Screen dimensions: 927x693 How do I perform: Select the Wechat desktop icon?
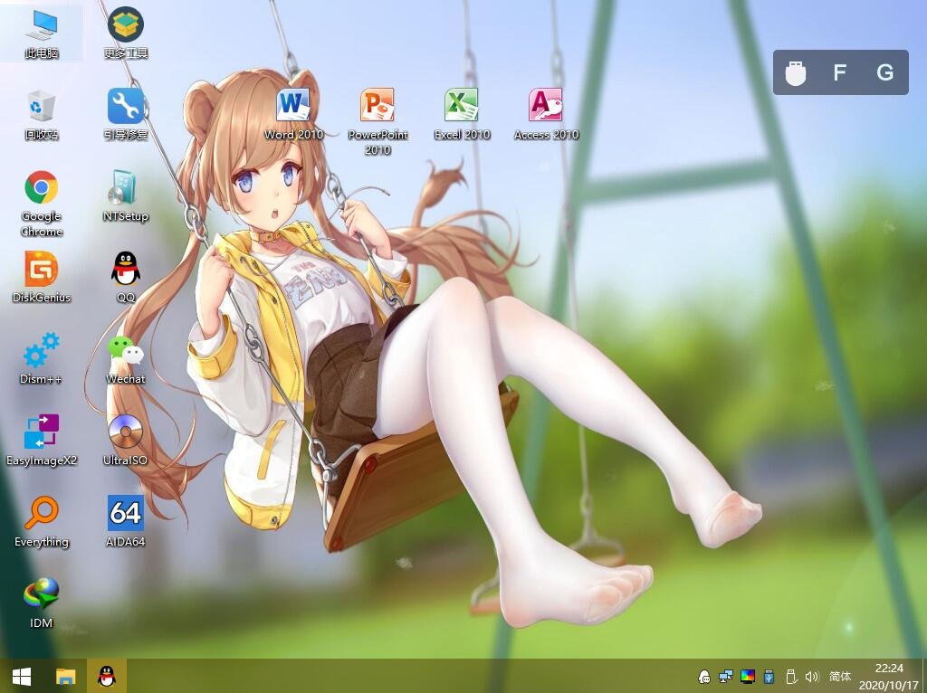point(125,358)
